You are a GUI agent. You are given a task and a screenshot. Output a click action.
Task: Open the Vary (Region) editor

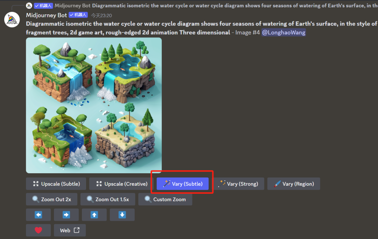tap(293, 184)
